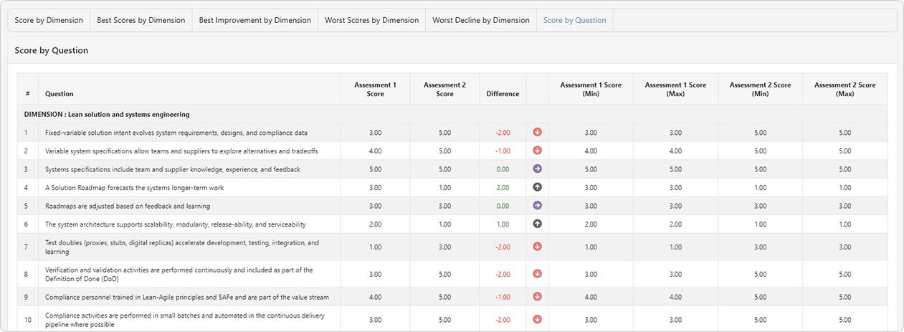
Task: Click the up arrow for Solution Roadmap row
Action: (x=537, y=187)
